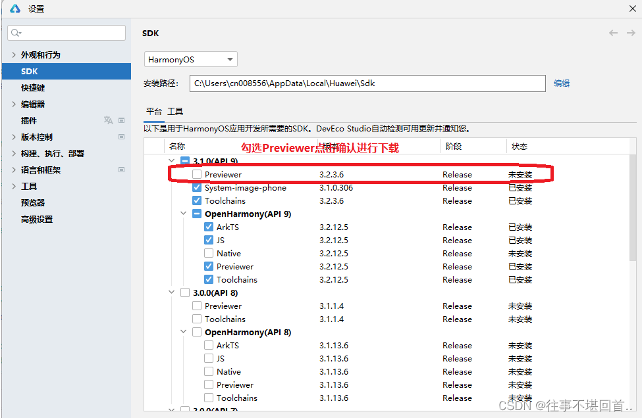Click version 3.1.0.306 cell
The height and width of the screenshot is (418, 642).
(336, 187)
